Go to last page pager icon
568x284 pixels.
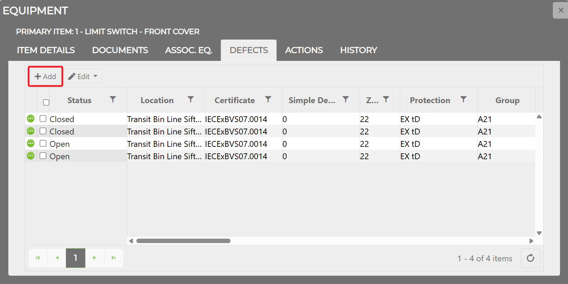114,258
